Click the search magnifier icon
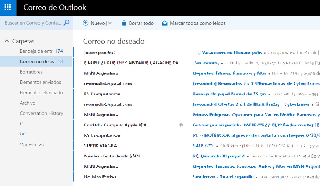This screenshot has width=320, height=186. [x=66, y=23]
